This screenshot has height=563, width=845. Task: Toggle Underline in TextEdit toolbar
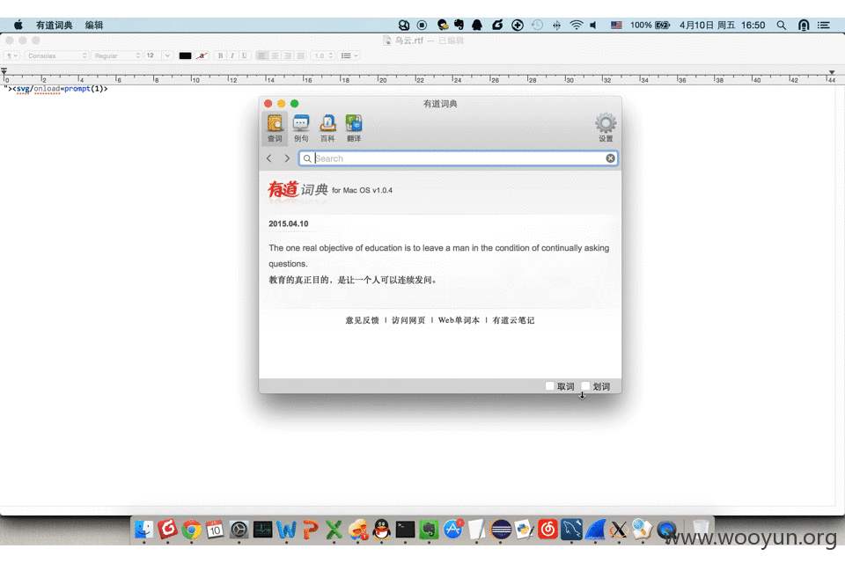click(x=244, y=55)
